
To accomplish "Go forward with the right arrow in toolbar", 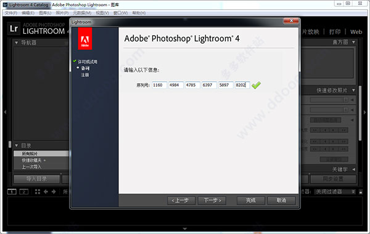I will pyautogui.click(x=54, y=192).
